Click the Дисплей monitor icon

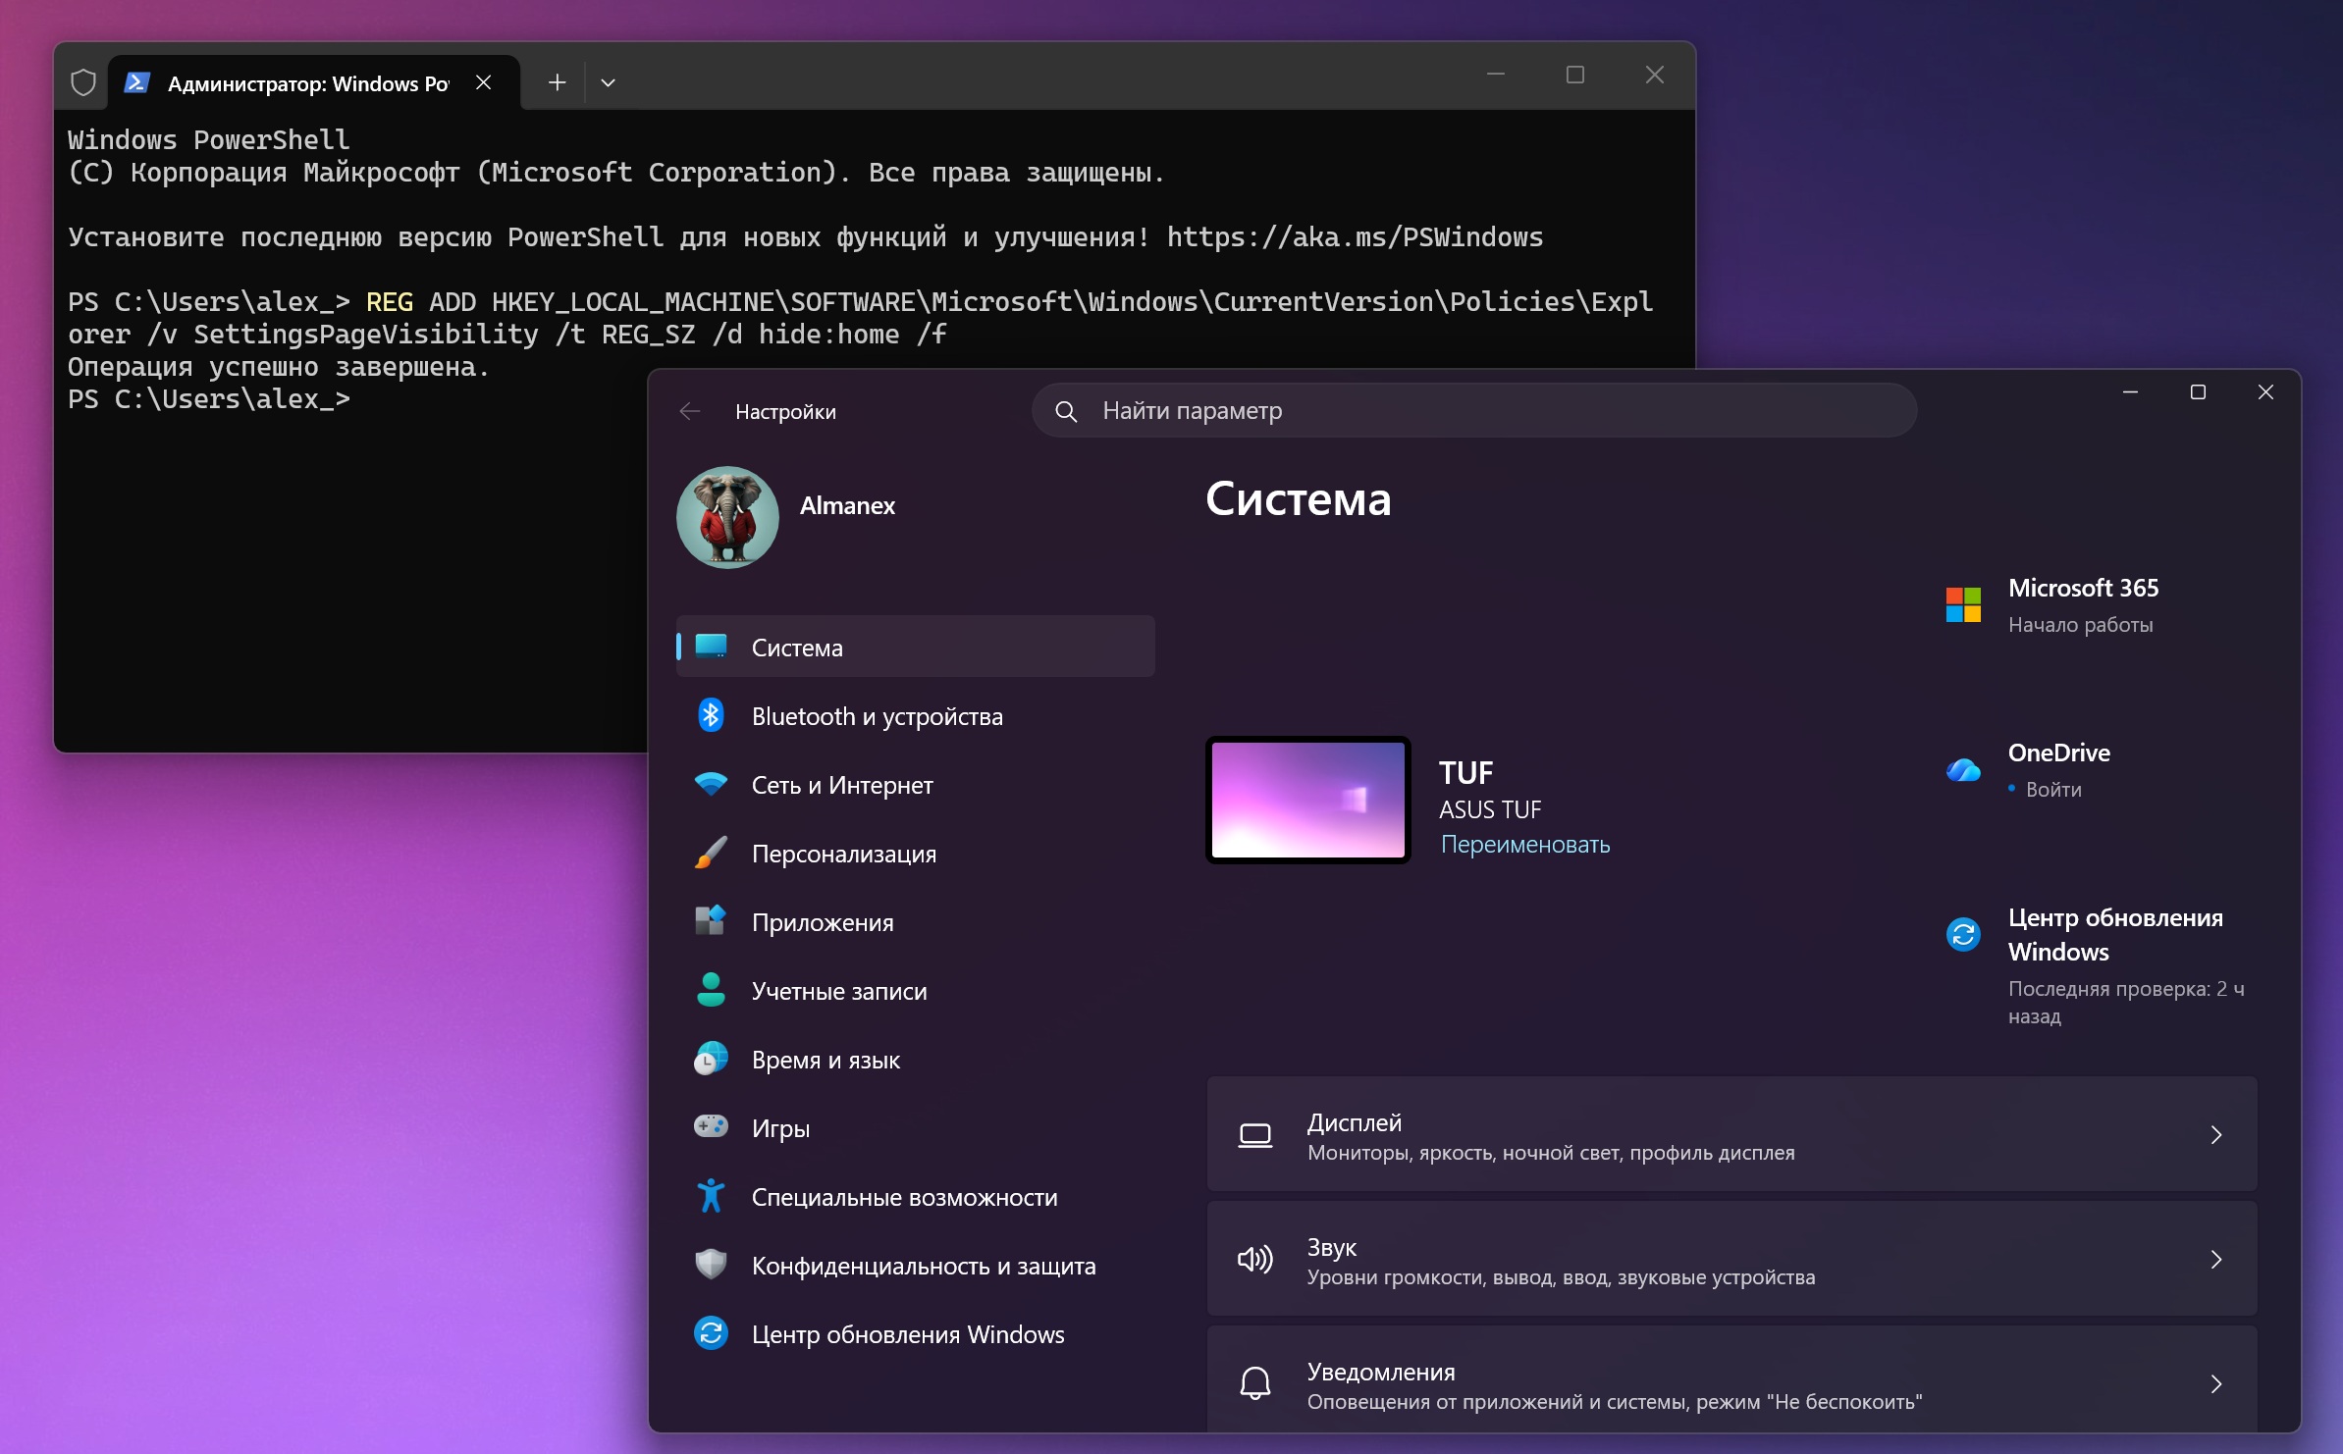(x=1255, y=1135)
